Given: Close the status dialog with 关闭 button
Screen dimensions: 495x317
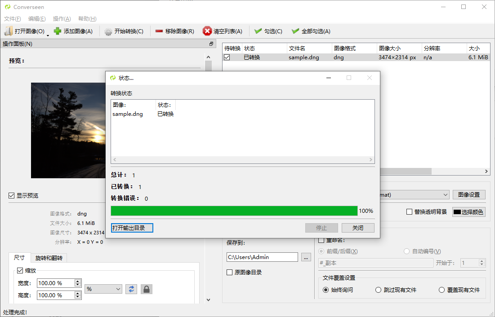Looking at the screenshot, I should (x=358, y=228).
